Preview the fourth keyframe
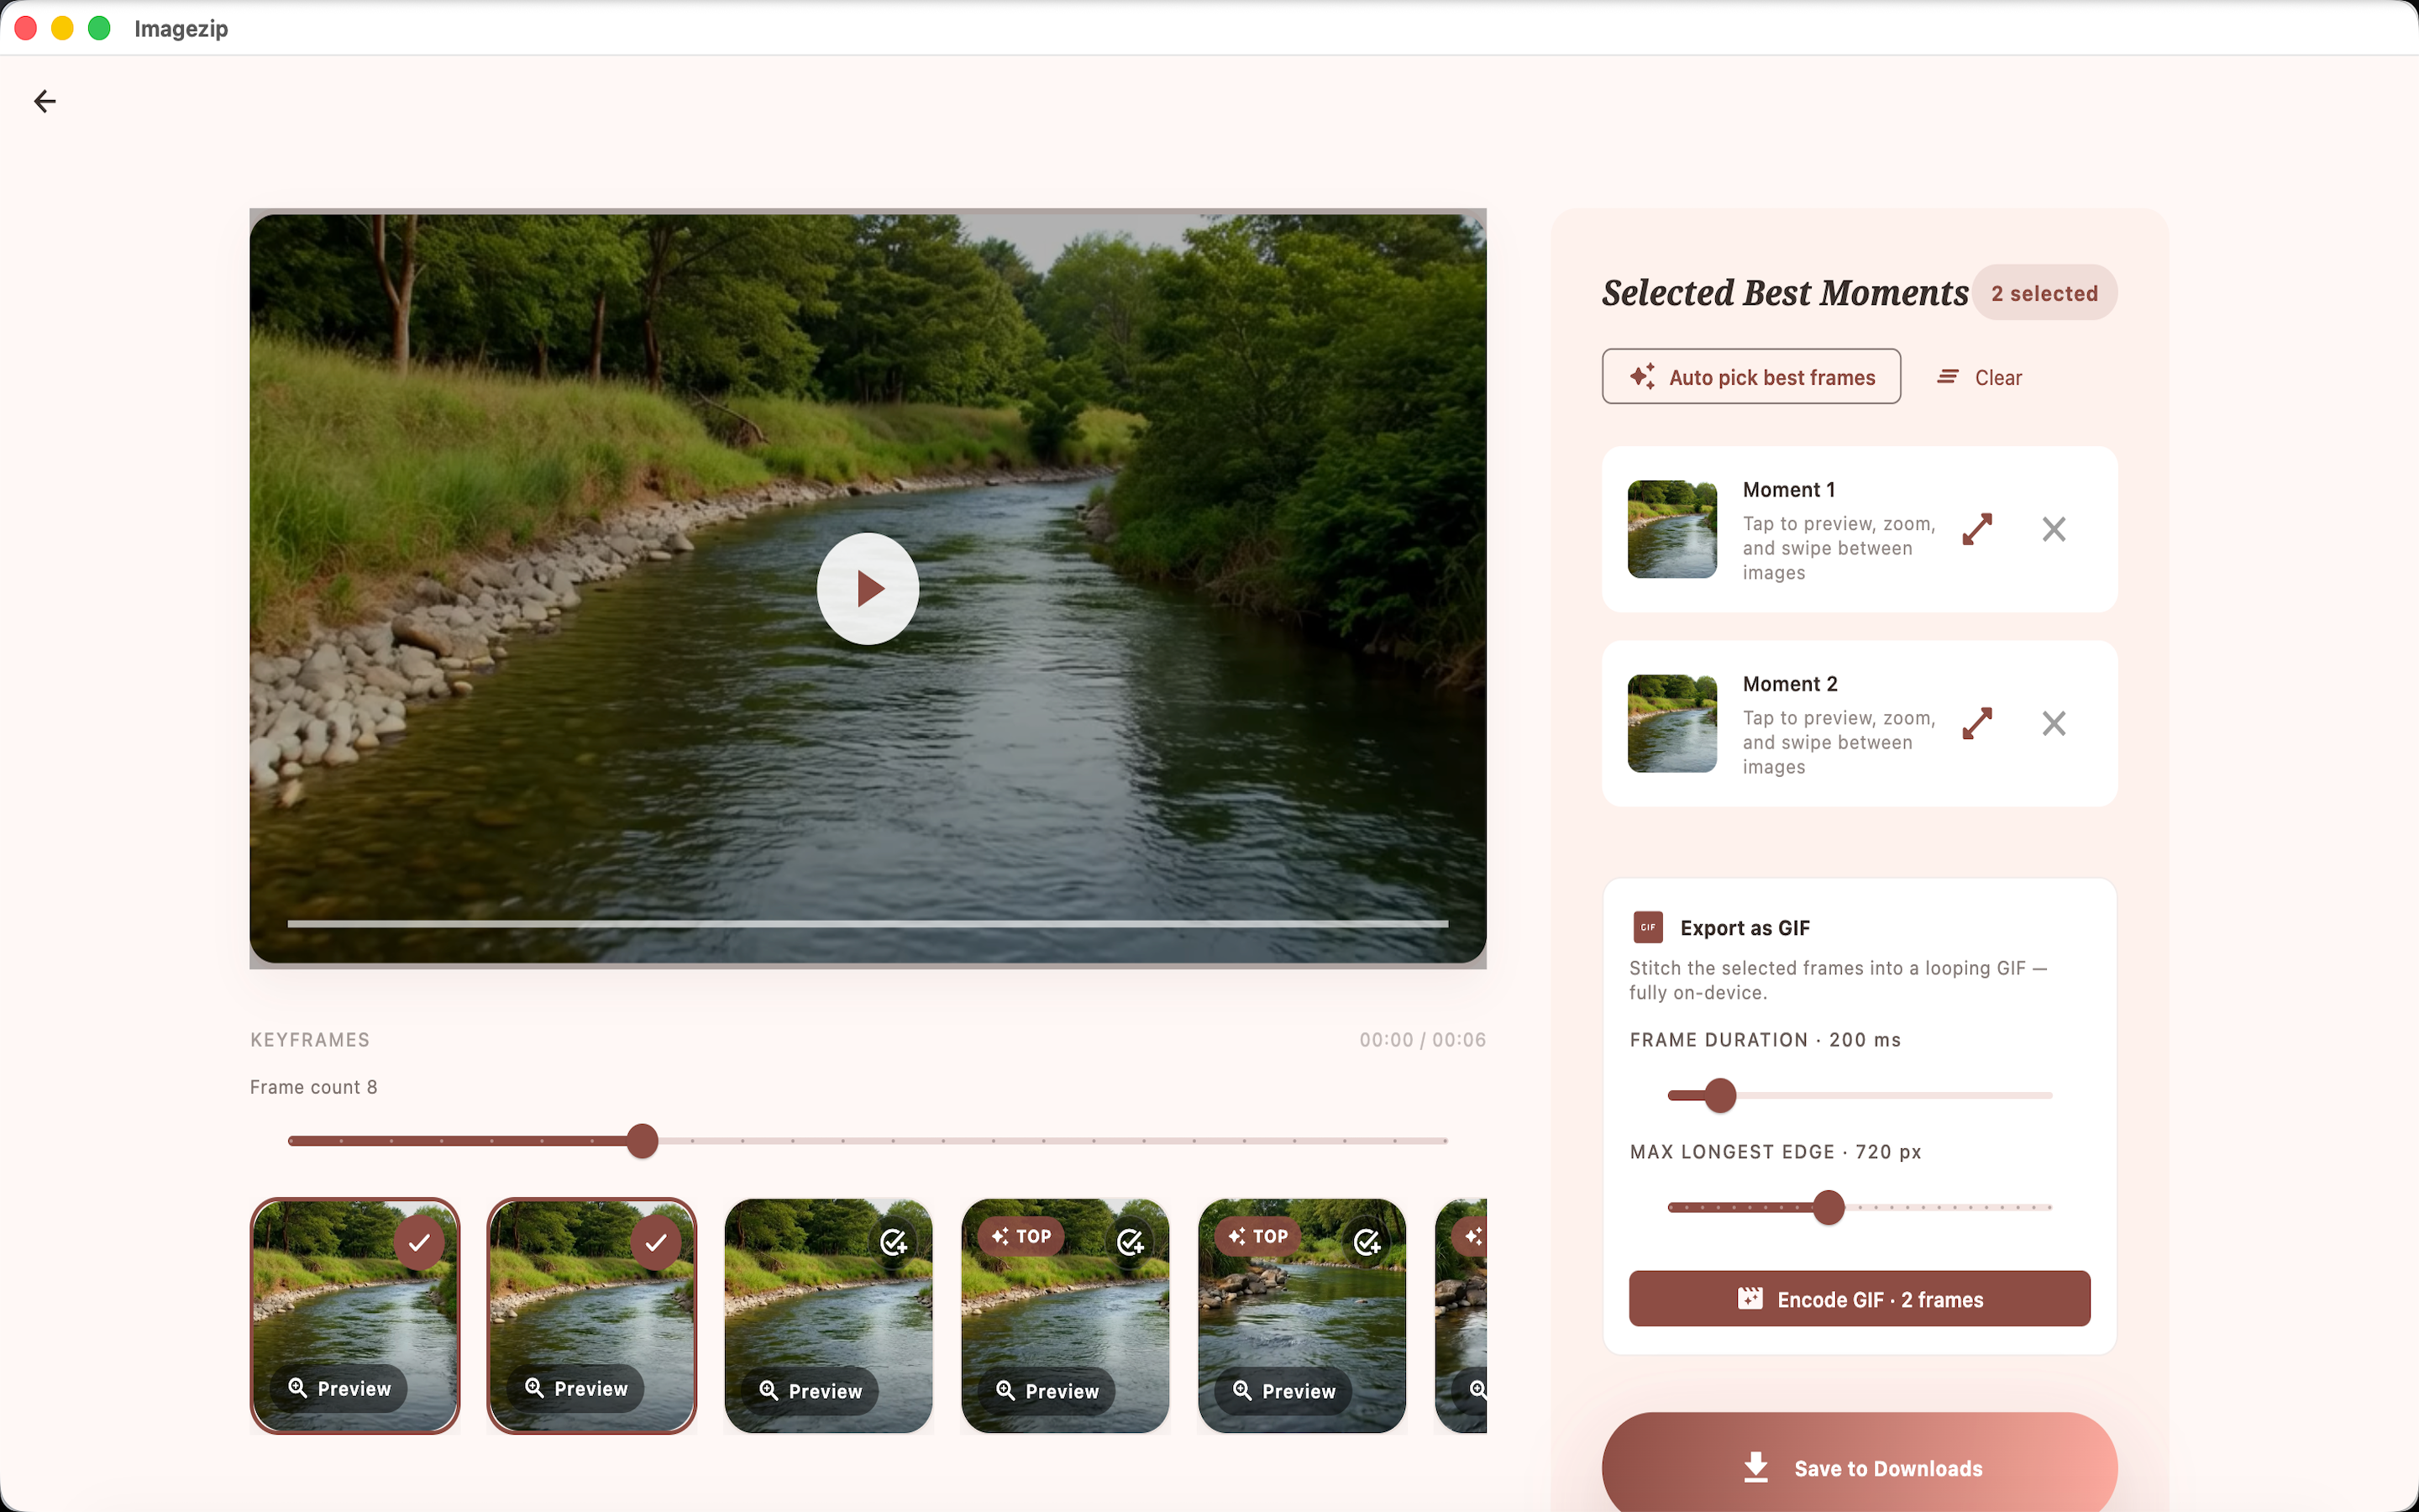This screenshot has width=2419, height=1512. [x=1047, y=1391]
